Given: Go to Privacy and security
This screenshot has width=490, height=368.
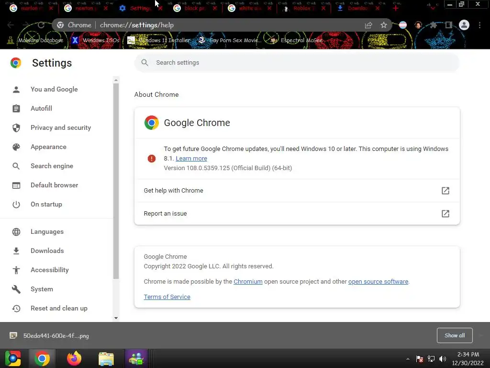Looking at the screenshot, I should tap(61, 127).
